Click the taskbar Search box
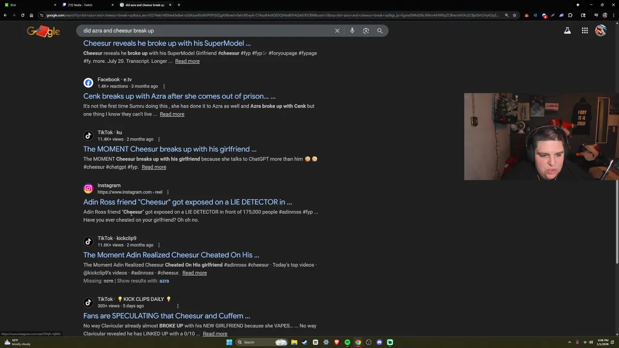619x348 pixels. pos(261,342)
